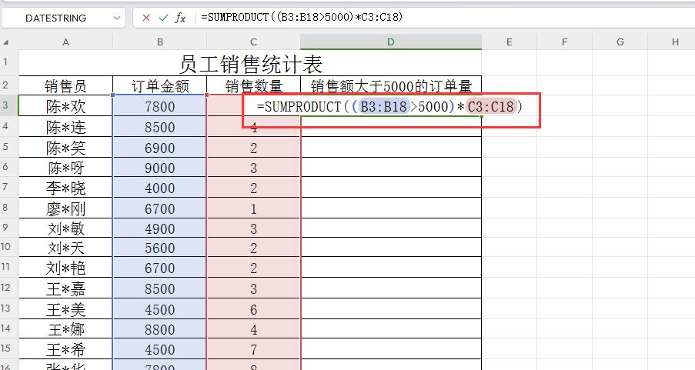Click empty cell D10 beside 刘*天

tap(391, 247)
